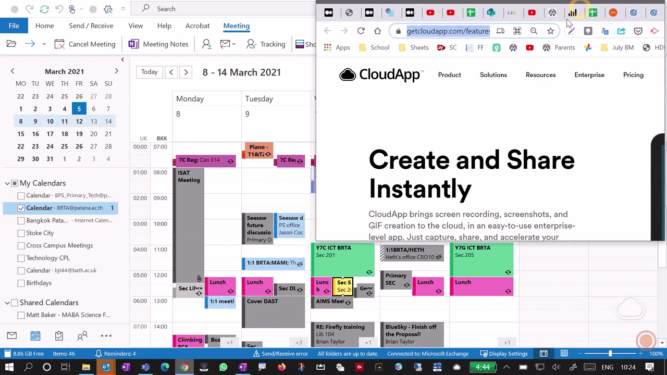The height and width of the screenshot is (375, 667).
Task: Switch to Calendar view icon in Outlook navigation
Action: point(35,336)
